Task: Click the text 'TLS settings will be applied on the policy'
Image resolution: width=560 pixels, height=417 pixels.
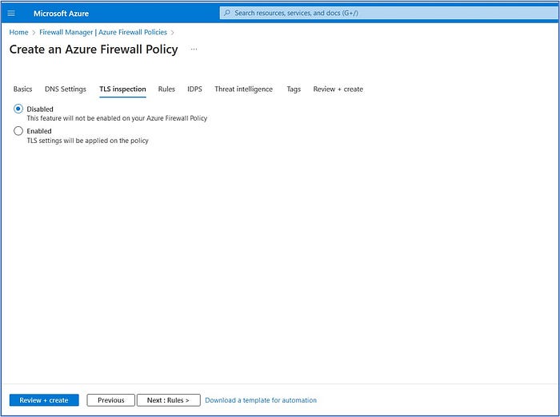Action: click(x=87, y=141)
